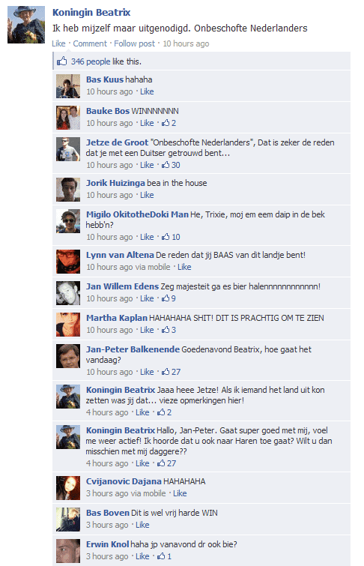The height and width of the screenshot is (566, 364).
Task: Like the main post by Koningin Beatrix
Action: [58, 43]
